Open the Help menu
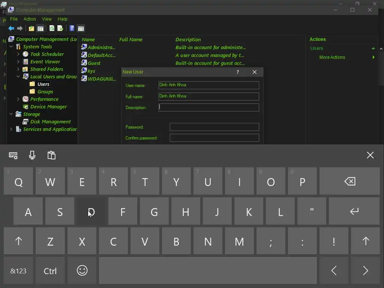This screenshot has width=384, height=288. point(63,19)
